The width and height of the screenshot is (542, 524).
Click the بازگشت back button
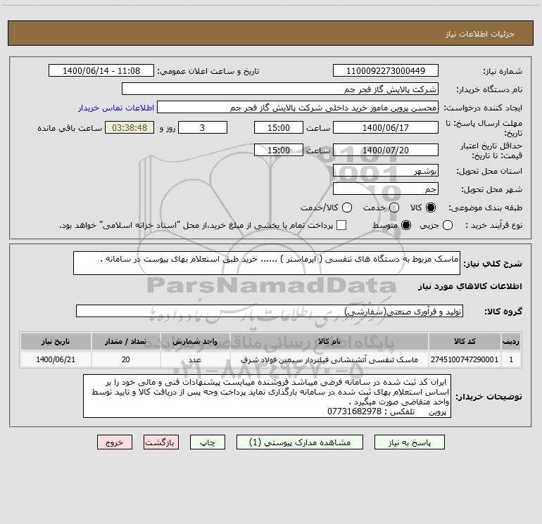coord(161,442)
